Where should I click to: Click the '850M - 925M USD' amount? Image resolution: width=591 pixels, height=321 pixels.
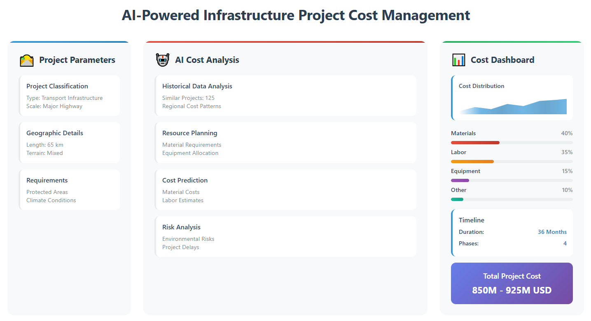[512, 290]
